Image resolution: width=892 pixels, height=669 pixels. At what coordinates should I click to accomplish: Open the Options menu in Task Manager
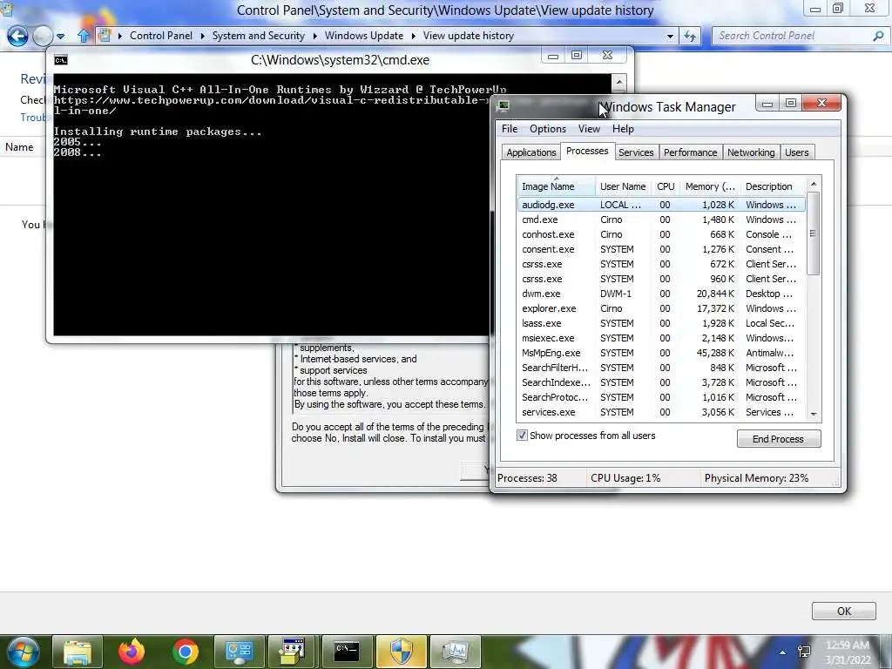pyautogui.click(x=548, y=129)
